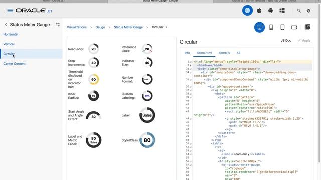Go to Visualizations breadcrumb
This screenshot has width=321, height=180.
tap(77, 27)
